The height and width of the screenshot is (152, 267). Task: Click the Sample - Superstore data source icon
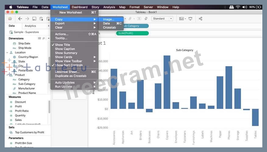[11, 32]
